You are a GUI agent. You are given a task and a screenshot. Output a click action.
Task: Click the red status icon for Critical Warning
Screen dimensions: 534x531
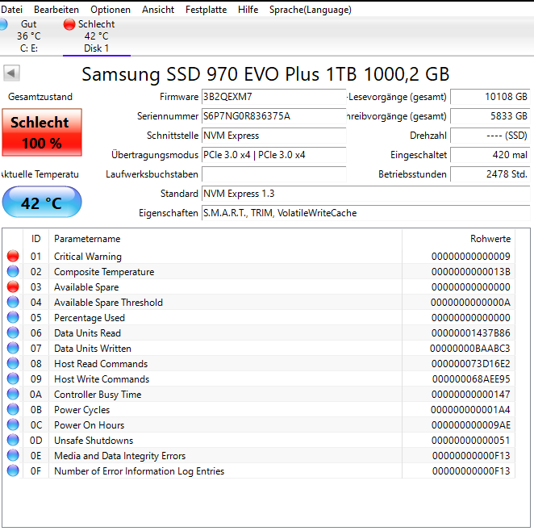tap(13, 256)
